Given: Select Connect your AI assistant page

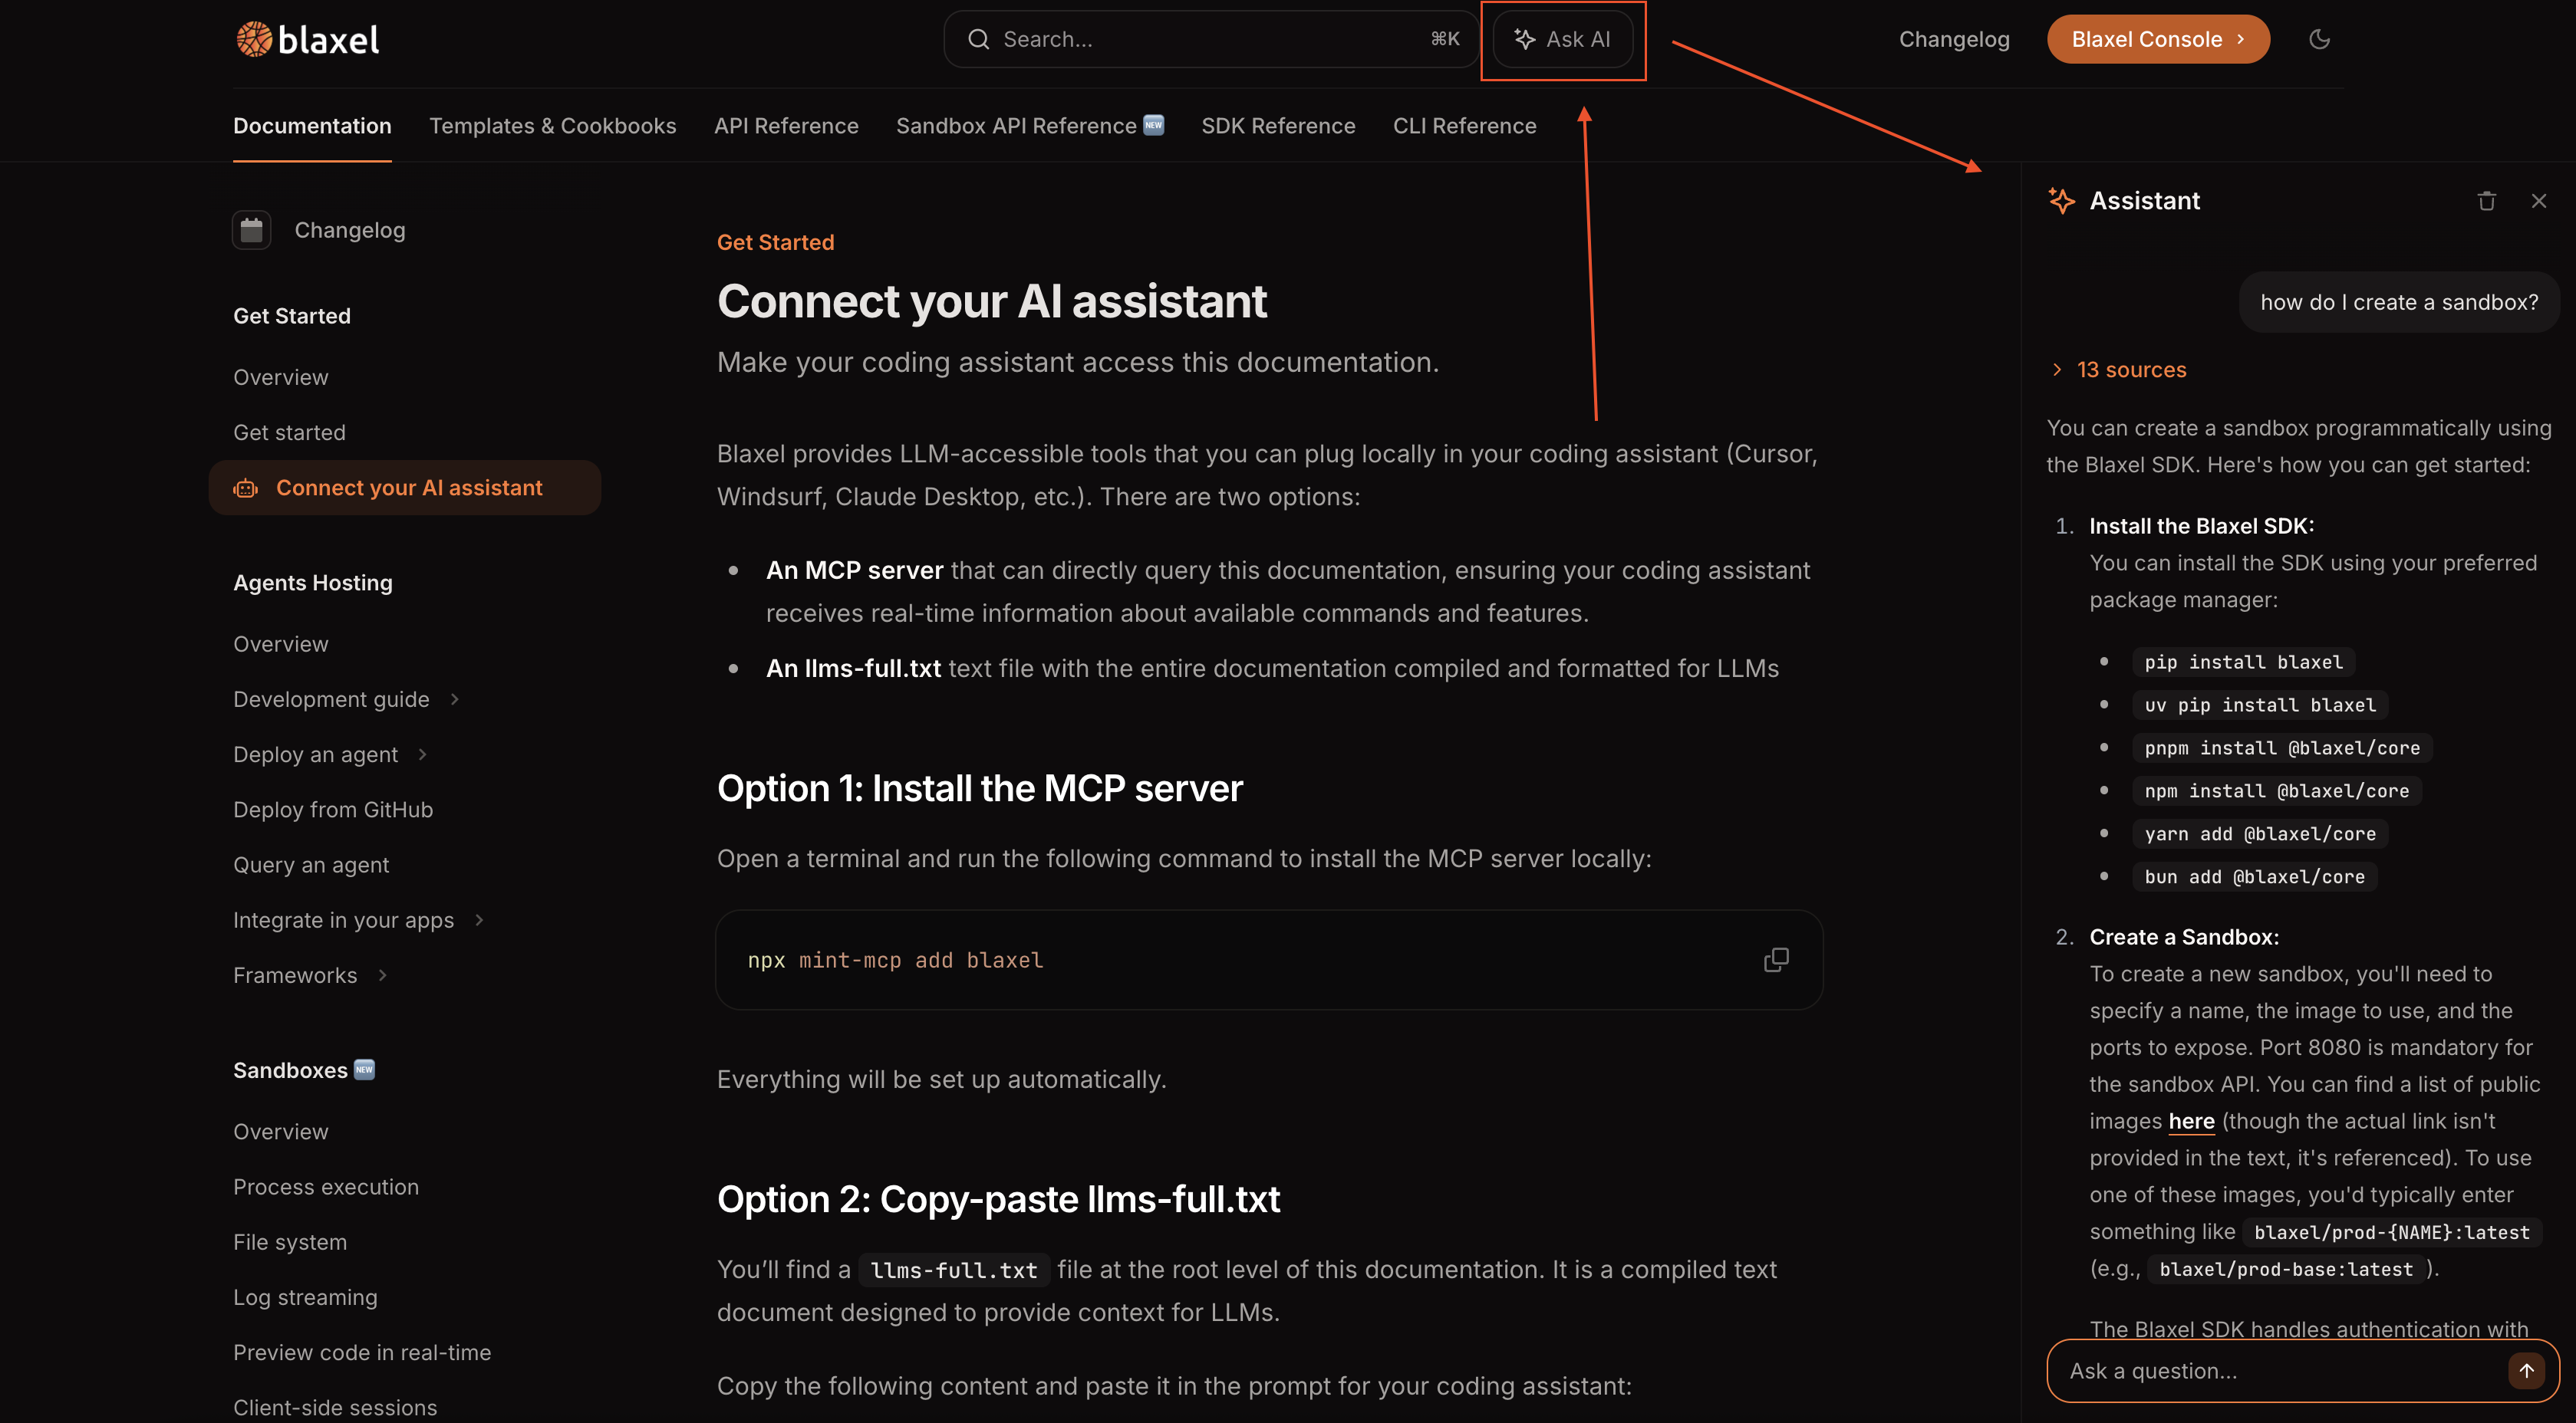Looking at the screenshot, I should [x=404, y=488].
